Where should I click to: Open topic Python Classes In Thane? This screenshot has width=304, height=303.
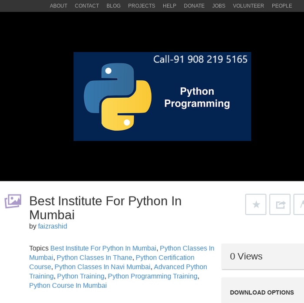click(x=94, y=257)
